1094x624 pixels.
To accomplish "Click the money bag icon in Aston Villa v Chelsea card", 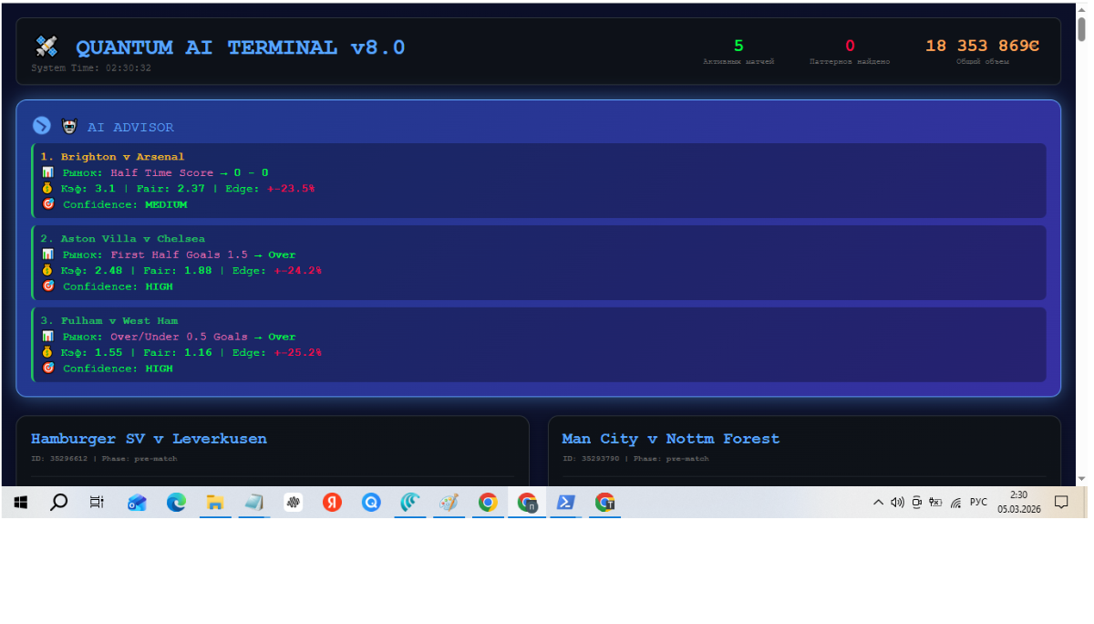I will coord(47,270).
